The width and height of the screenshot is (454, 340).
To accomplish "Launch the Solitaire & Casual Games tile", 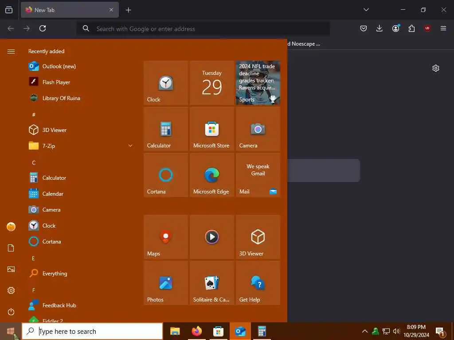I will 212,283.
